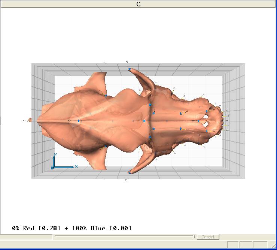Select the upper landmark on the vertical suture
Image resolution: width=277 pixels, height=250 pixels.
coord(150,105)
